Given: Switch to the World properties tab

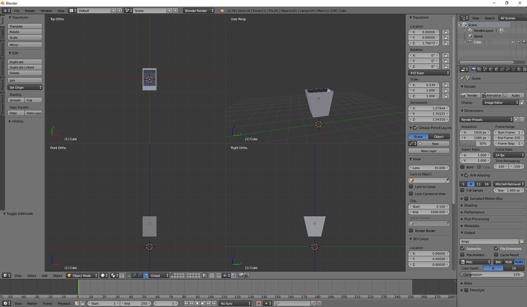Looking at the screenshot, I should click(x=490, y=69).
